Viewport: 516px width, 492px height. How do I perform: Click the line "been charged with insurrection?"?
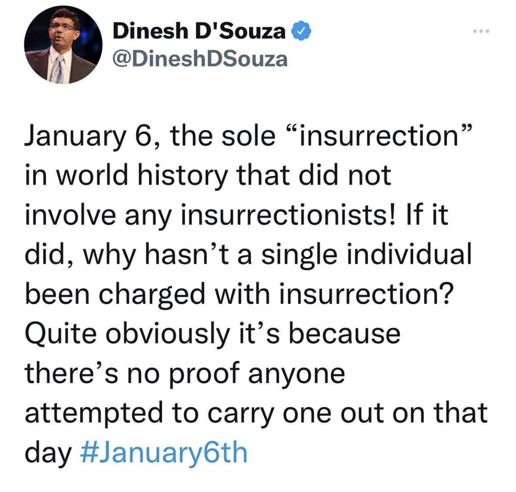click(x=239, y=294)
